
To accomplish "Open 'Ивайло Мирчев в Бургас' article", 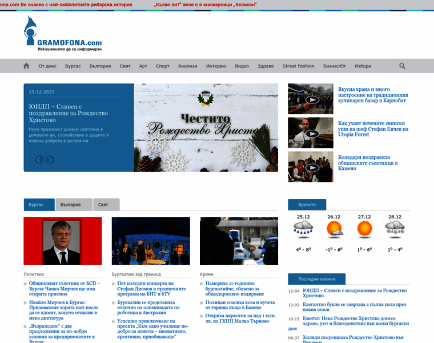I will pos(63,310).
